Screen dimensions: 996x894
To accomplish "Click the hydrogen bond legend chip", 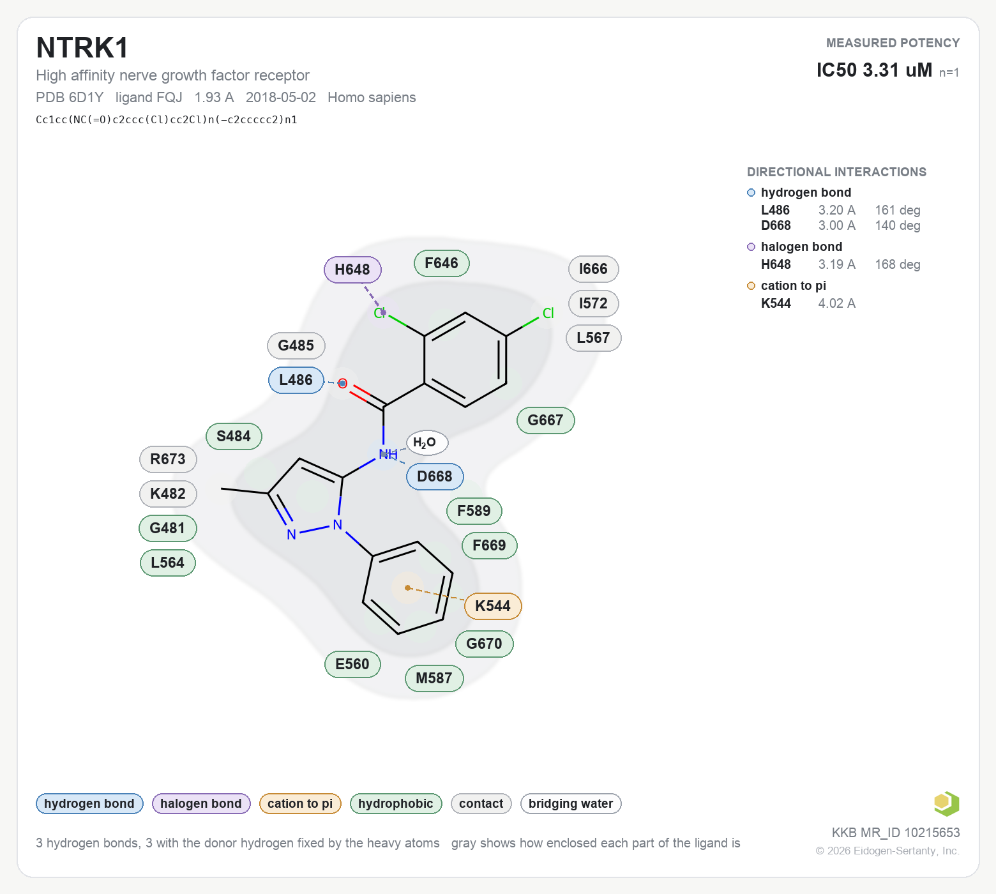I will click(89, 804).
